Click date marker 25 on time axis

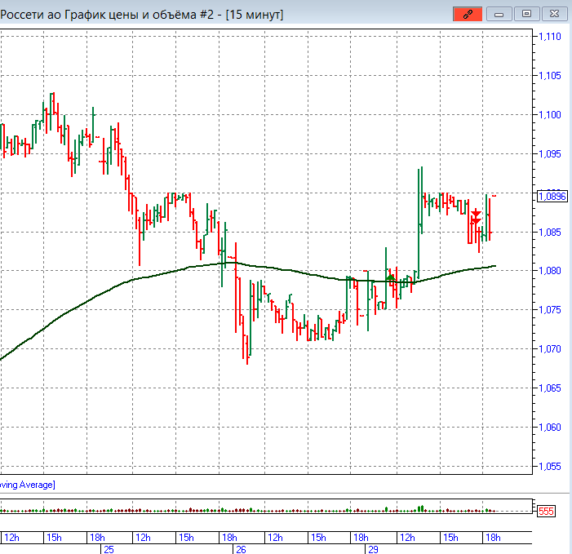109,549
